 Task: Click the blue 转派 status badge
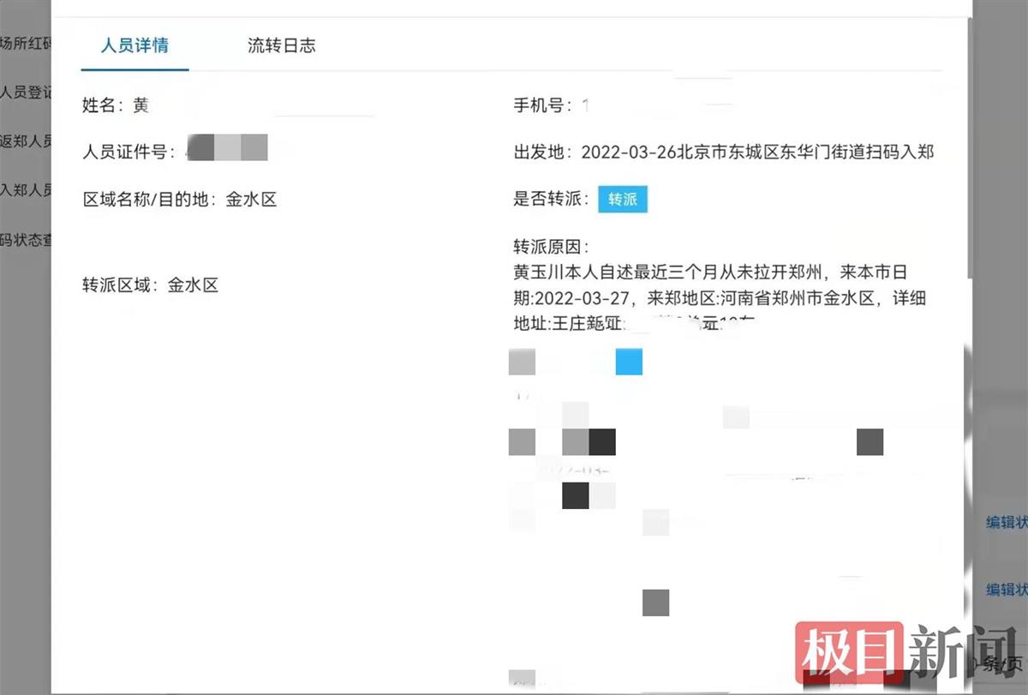(622, 199)
